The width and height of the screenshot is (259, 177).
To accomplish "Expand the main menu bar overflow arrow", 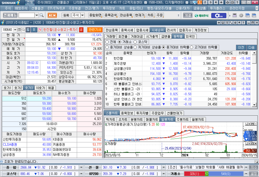I will 257,8.
